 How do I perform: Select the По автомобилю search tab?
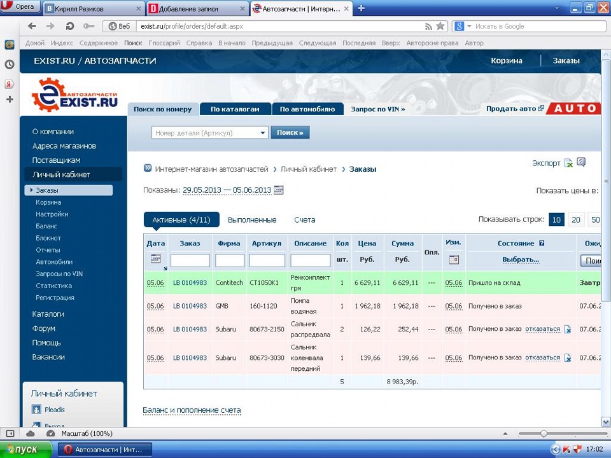click(x=307, y=109)
